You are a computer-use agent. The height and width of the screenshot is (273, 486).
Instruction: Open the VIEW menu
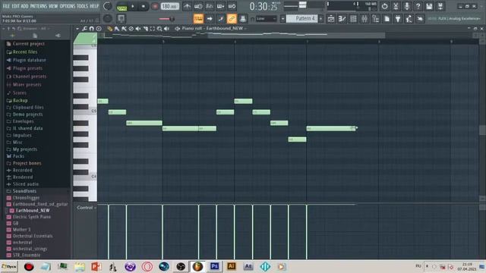tap(53, 6)
